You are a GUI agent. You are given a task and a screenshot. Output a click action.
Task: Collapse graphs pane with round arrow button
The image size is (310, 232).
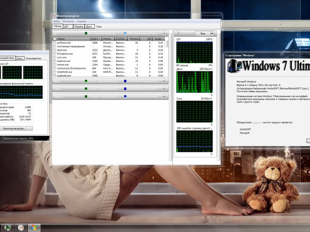[x=178, y=33]
